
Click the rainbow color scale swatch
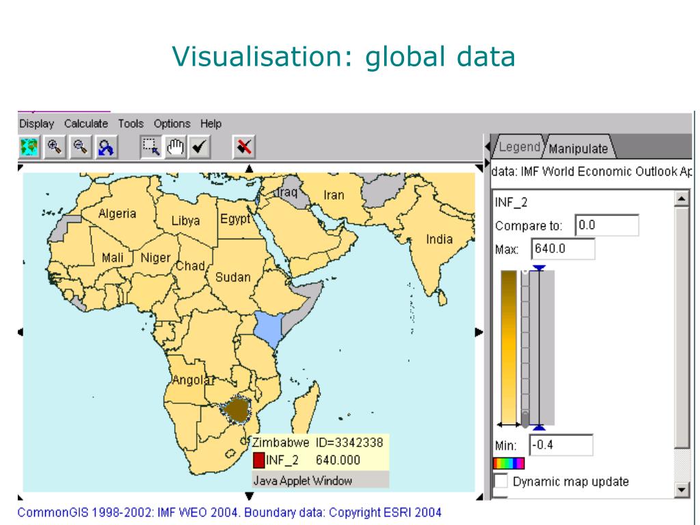509,463
